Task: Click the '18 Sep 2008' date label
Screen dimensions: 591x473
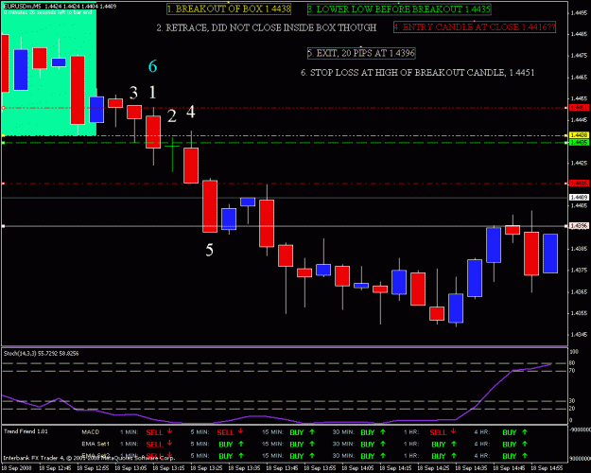Action: coord(17,468)
